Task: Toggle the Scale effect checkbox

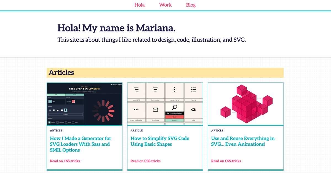Action: pos(66,122)
